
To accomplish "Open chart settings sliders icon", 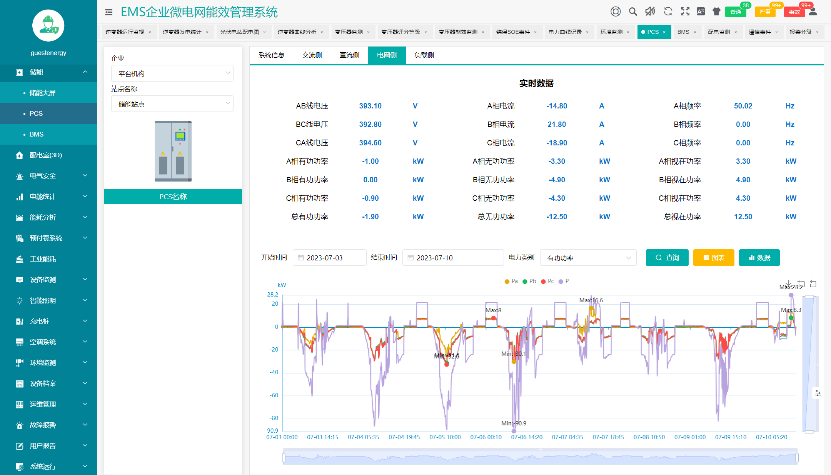I will (818, 393).
